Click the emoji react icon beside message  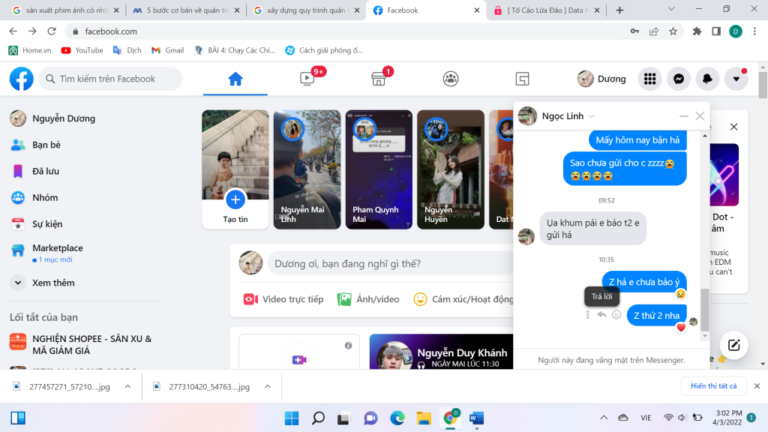point(616,315)
